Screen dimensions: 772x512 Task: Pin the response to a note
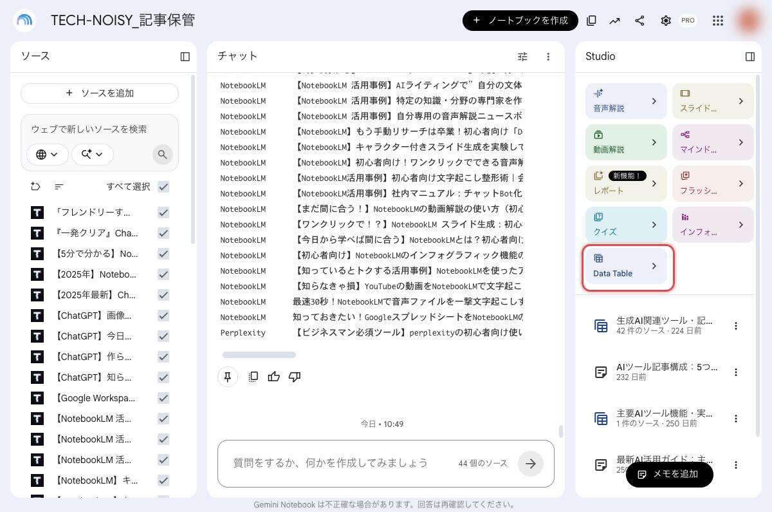pos(228,377)
